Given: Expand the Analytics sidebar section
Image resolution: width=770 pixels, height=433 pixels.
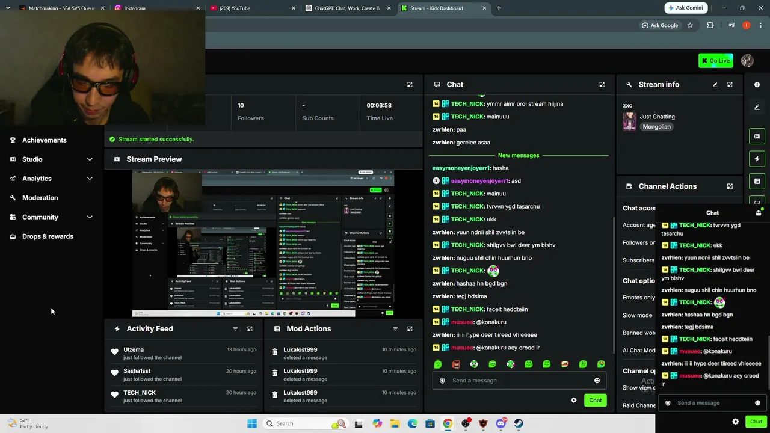Looking at the screenshot, I should click(51, 179).
